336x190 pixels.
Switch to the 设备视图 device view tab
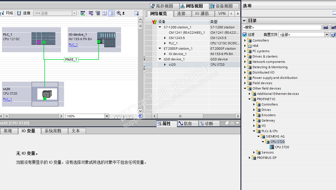(x=224, y=6)
